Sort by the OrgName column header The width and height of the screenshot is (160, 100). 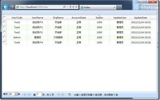coord(58,18)
